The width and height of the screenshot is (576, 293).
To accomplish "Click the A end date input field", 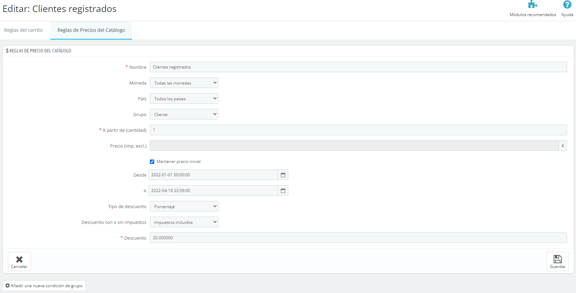I will coord(213,191).
